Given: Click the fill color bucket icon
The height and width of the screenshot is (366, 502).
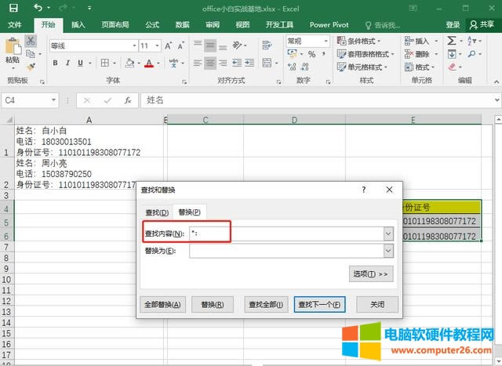Looking at the screenshot, I should [x=130, y=63].
